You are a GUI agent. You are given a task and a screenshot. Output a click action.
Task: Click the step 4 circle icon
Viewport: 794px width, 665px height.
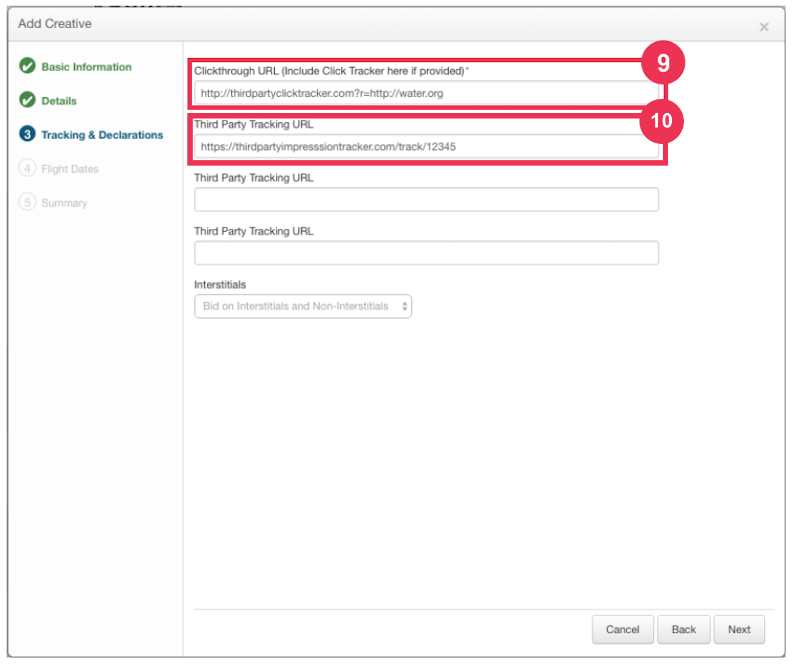[x=28, y=168]
